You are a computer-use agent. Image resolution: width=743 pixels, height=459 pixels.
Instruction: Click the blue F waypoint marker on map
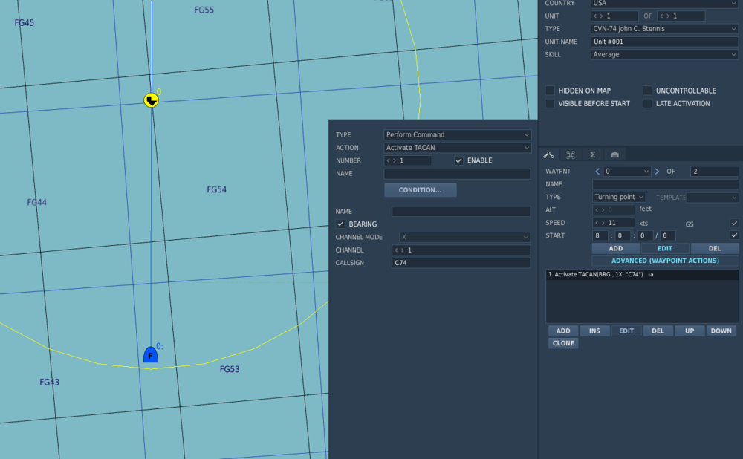pos(150,355)
